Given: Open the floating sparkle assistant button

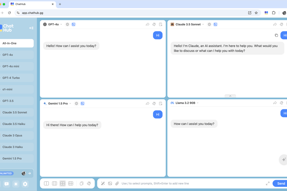Looking at the screenshot, I should tap(283, 160).
